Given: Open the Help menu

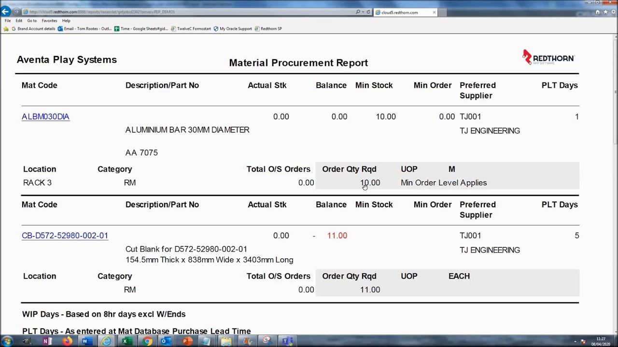Looking at the screenshot, I should click(66, 21).
